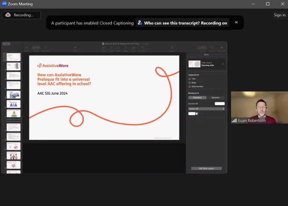Select slide 2 thumbnail with man's photo
The height and width of the screenshot is (206, 288).
[14, 67]
